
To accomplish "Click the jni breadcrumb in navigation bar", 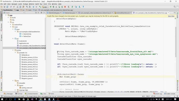I will (35, 10).
